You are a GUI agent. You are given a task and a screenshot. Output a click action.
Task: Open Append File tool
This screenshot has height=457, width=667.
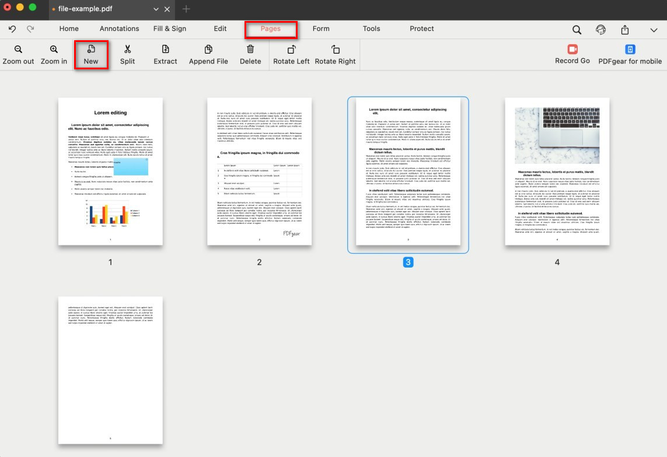208,50
